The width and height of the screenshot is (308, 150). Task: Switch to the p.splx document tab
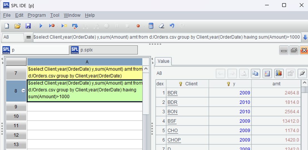(x=104, y=50)
